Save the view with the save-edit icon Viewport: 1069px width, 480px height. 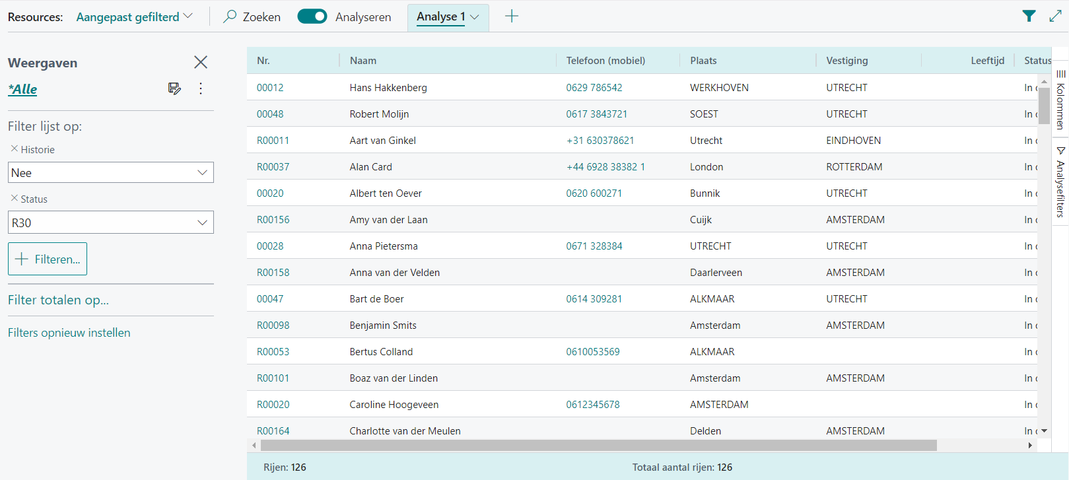pos(174,88)
